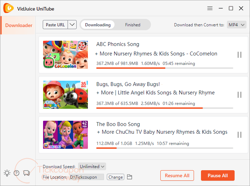Open the feedback chat bubble icon
Viewport: 250px width, 186px height.
point(27,173)
